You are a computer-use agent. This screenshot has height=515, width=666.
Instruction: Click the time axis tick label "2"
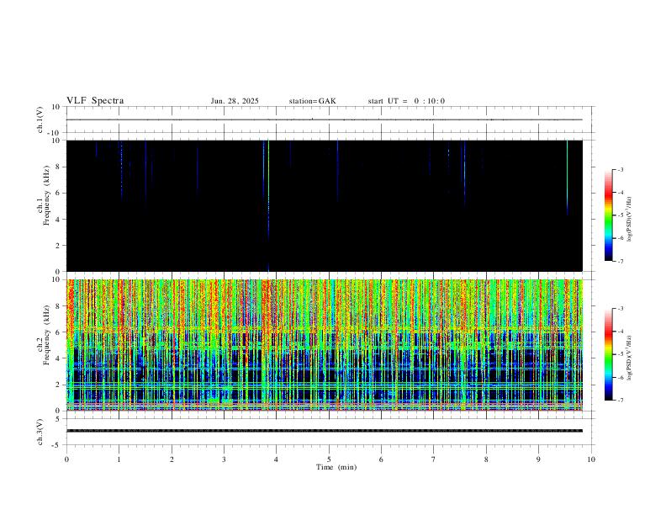coord(172,459)
